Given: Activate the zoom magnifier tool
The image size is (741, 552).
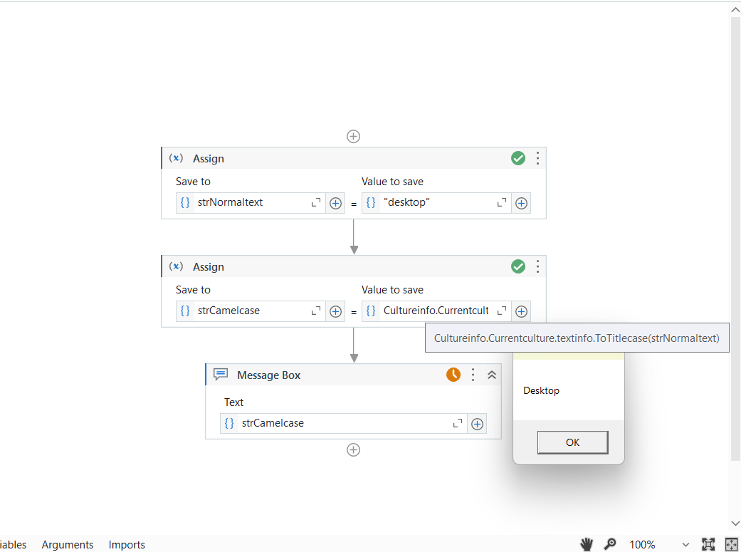Looking at the screenshot, I should pyautogui.click(x=609, y=544).
